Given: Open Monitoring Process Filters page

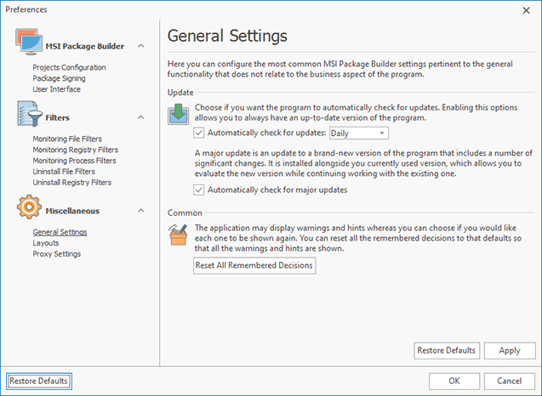Looking at the screenshot, I should [x=74, y=161].
